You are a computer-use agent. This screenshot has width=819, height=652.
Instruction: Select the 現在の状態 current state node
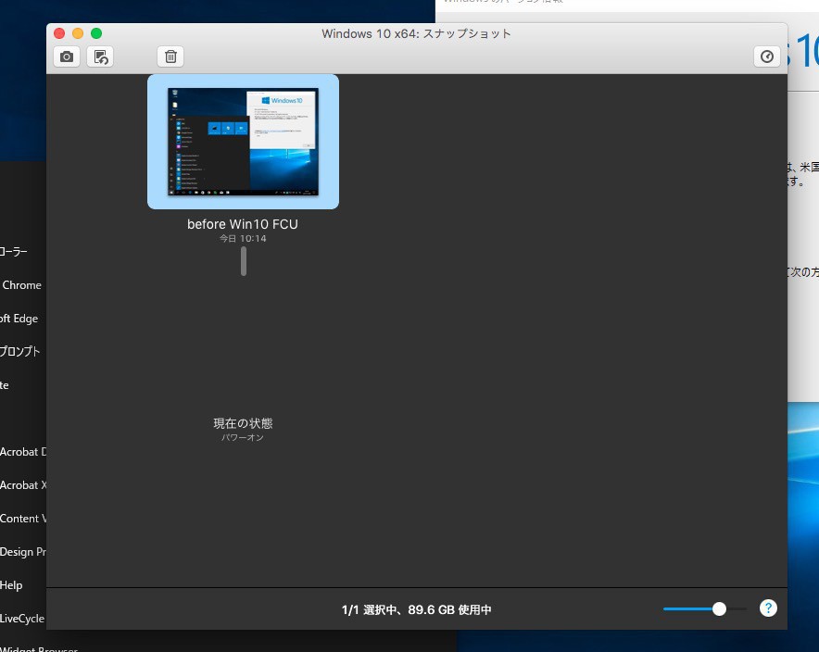click(243, 423)
